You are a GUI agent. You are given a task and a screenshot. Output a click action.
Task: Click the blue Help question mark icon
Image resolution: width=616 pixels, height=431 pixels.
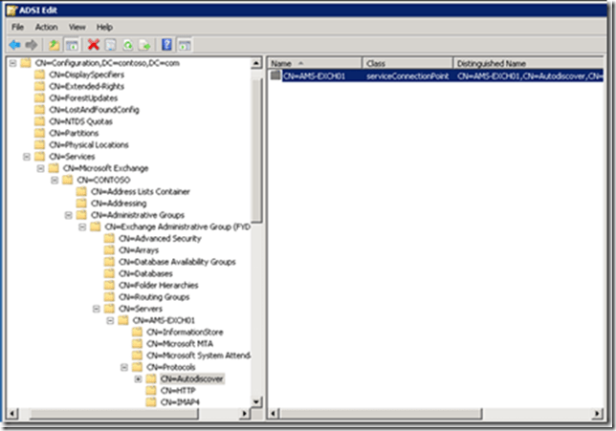pyautogui.click(x=167, y=44)
